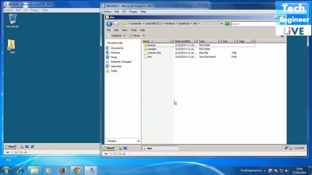Show hidden host tray icons arrow

pos(265,171)
